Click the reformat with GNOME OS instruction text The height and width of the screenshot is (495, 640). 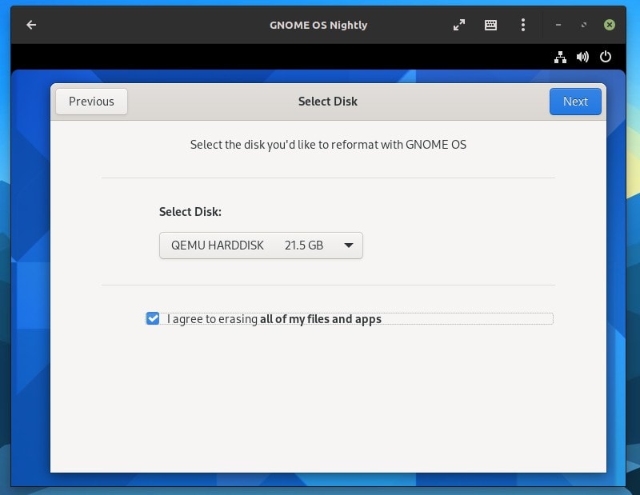coord(328,145)
